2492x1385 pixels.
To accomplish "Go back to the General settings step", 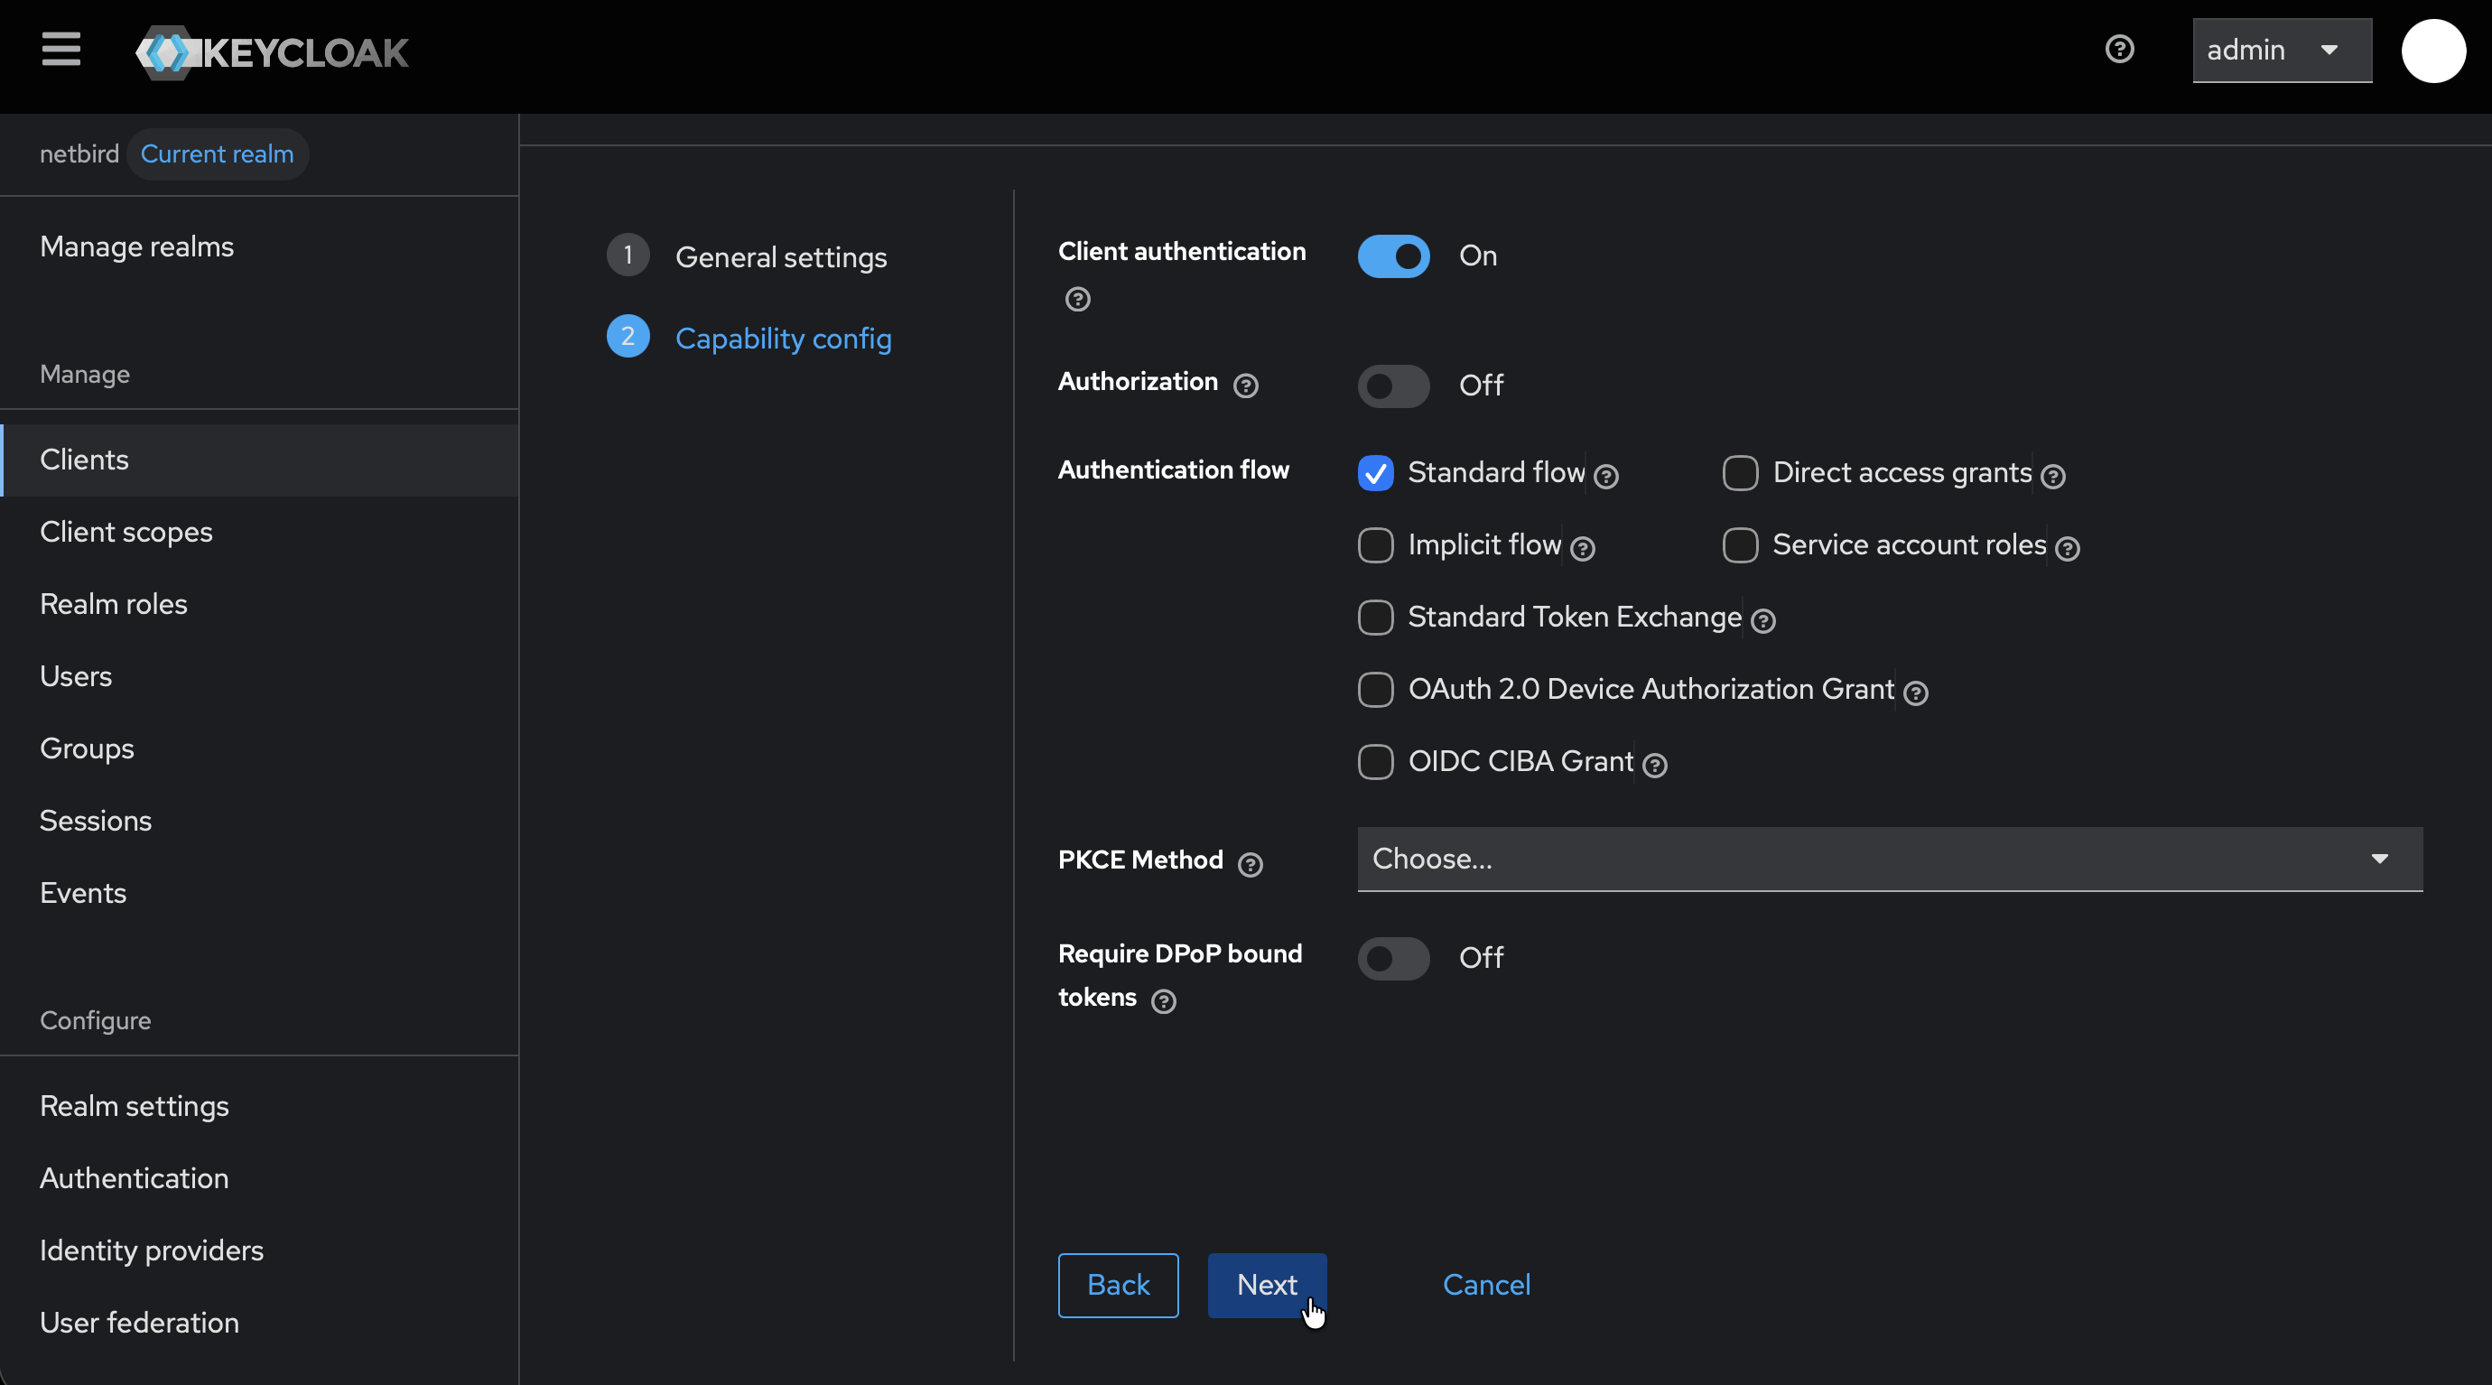I will [1118, 1286].
